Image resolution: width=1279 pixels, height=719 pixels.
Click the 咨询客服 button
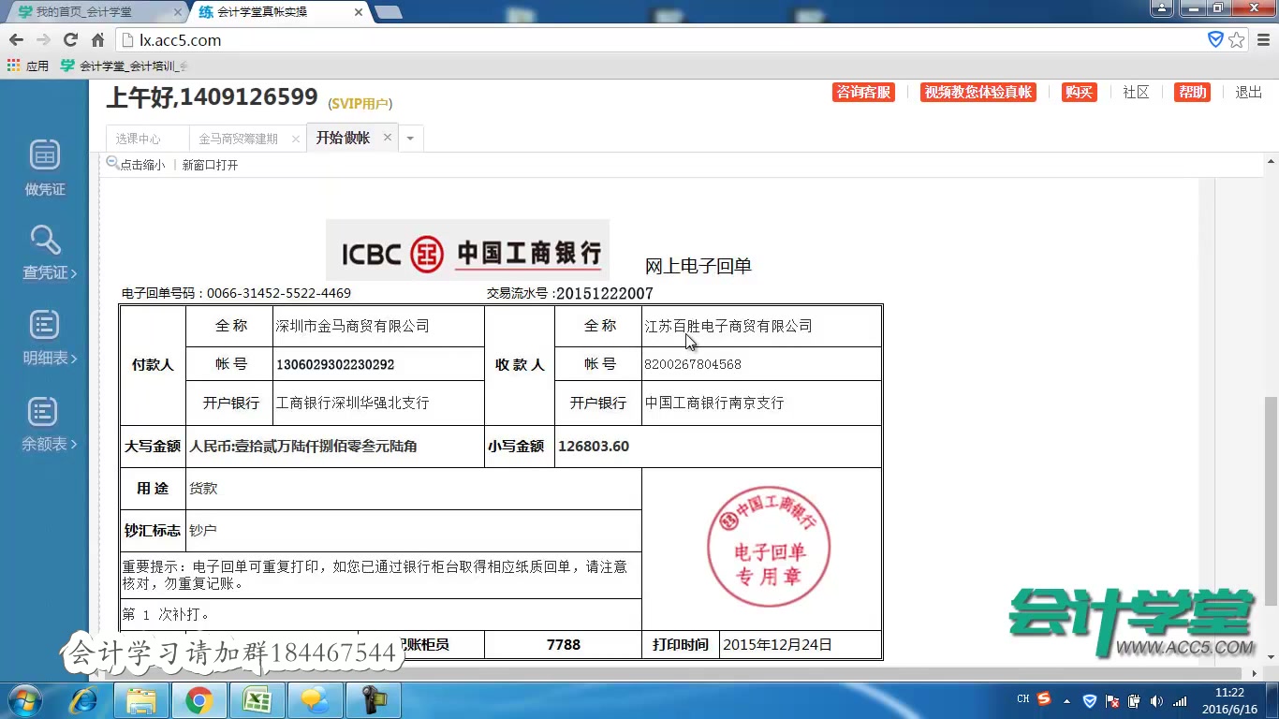863,92
